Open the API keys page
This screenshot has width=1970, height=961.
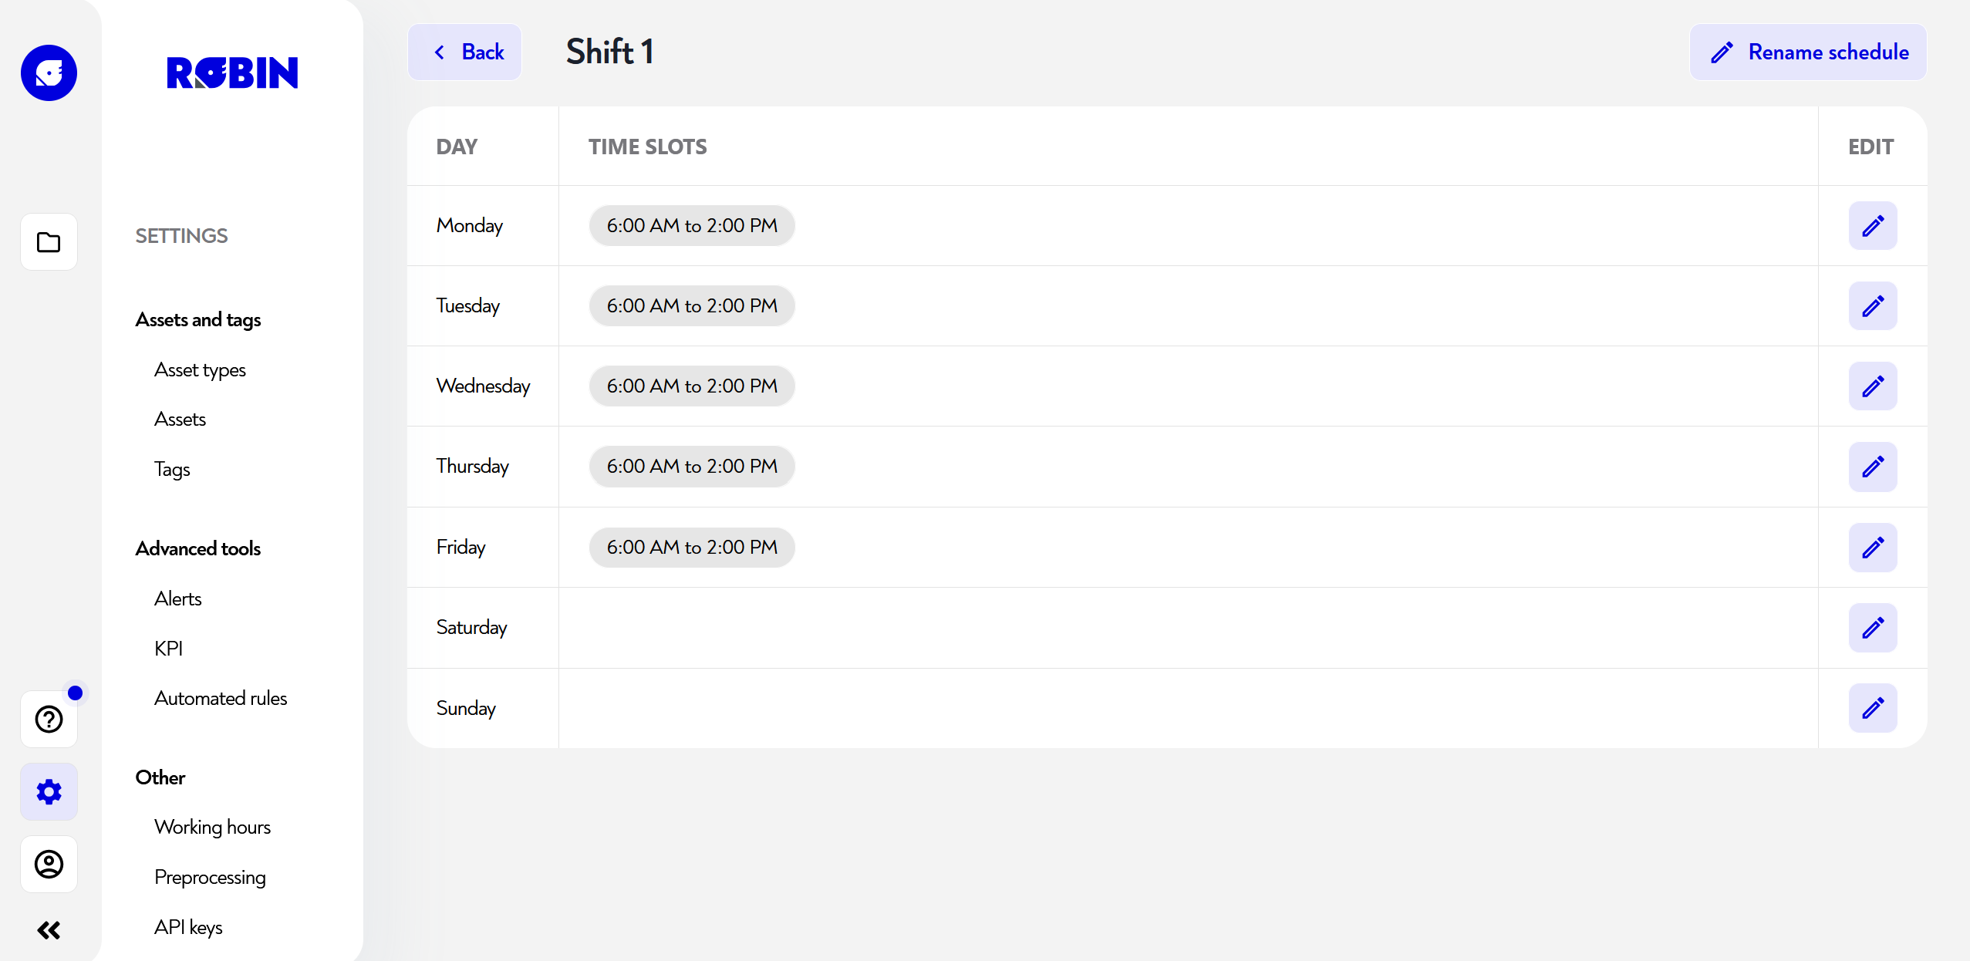tap(187, 927)
